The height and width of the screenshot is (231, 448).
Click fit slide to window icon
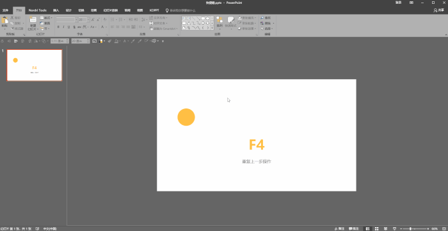[444, 228]
